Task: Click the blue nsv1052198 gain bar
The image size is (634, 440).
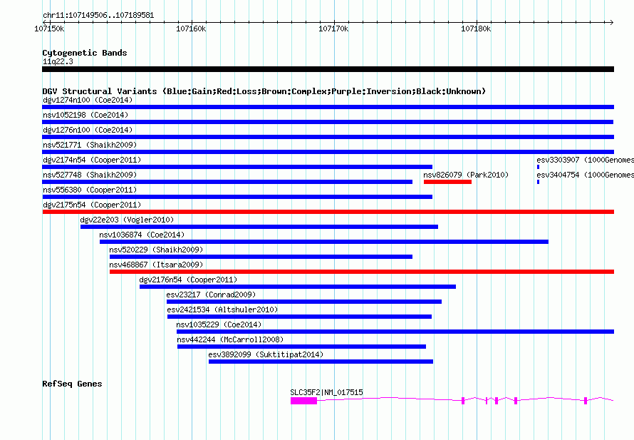Action: 328,122
